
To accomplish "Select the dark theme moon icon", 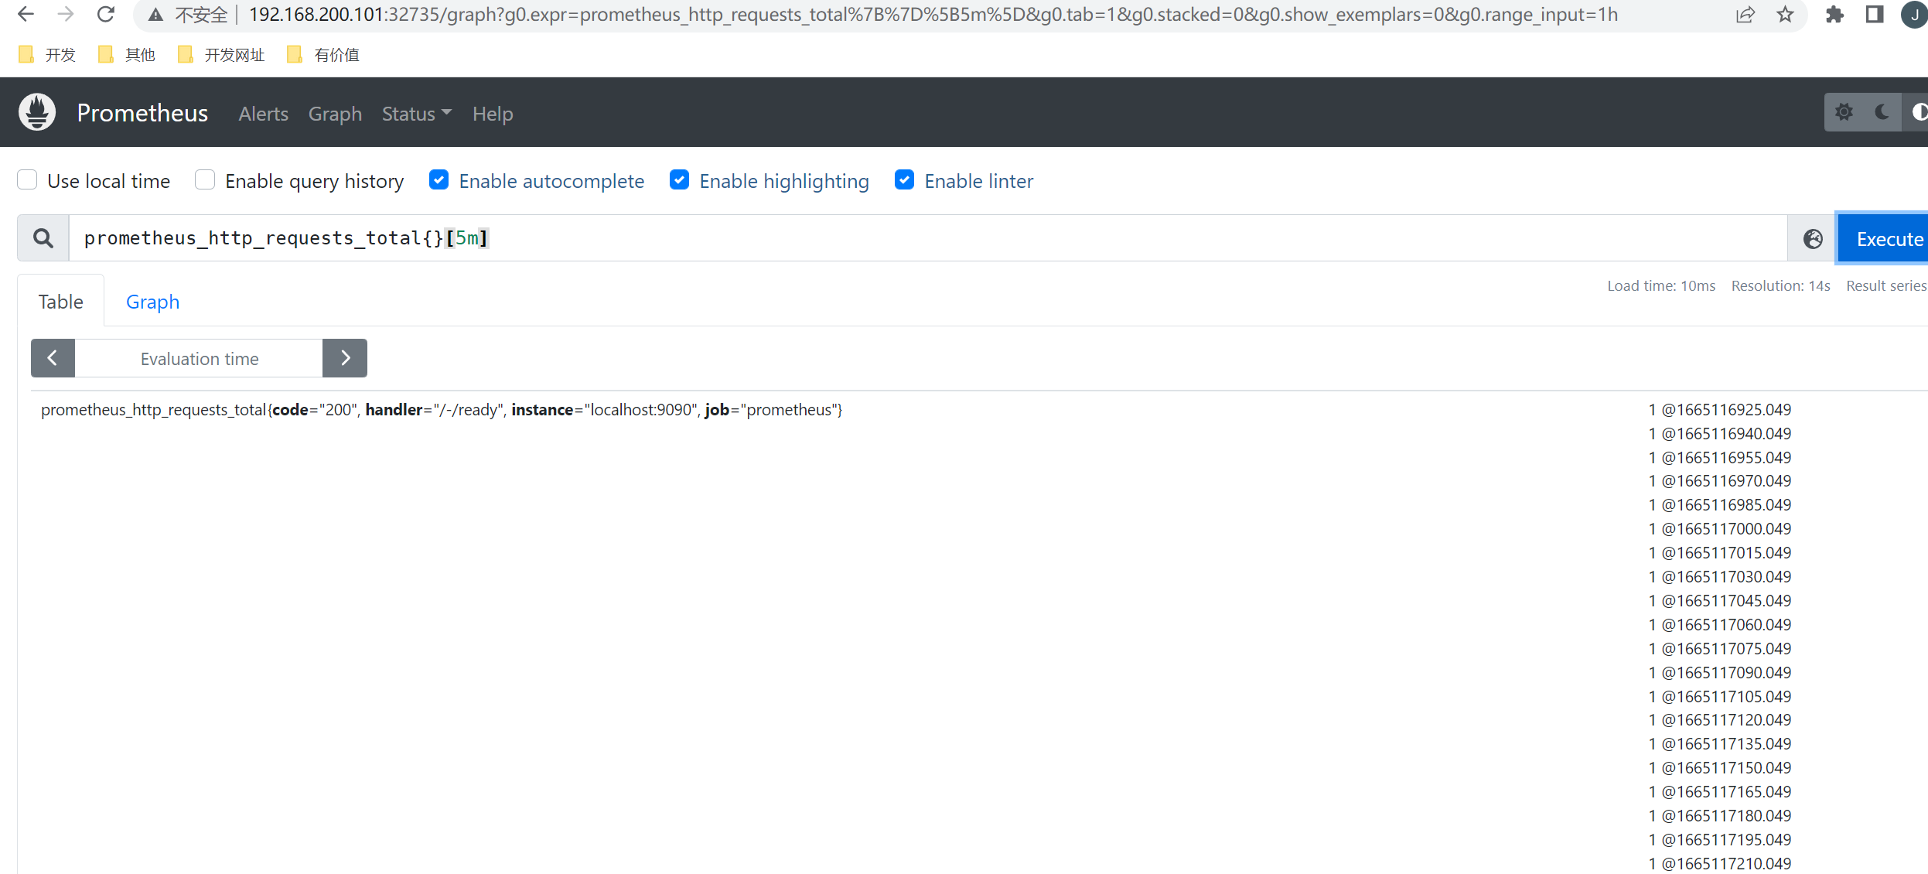I will click(x=1882, y=112).
